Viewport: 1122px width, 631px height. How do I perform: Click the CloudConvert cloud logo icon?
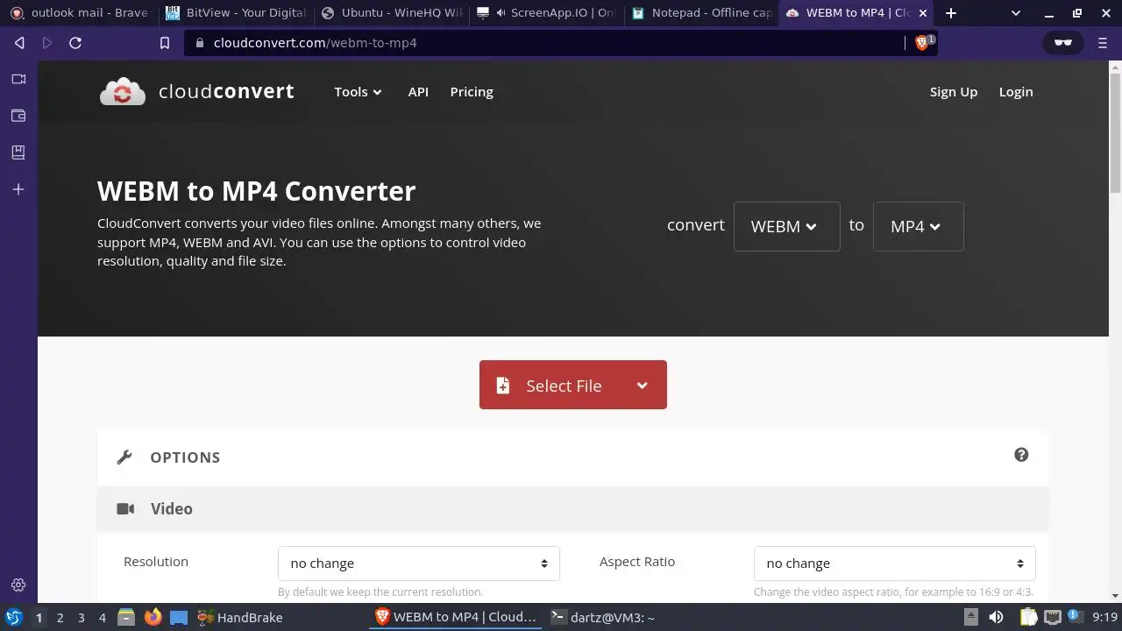[123, 91]
